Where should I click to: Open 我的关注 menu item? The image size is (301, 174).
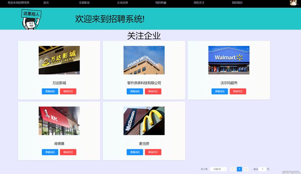point(199,3)
